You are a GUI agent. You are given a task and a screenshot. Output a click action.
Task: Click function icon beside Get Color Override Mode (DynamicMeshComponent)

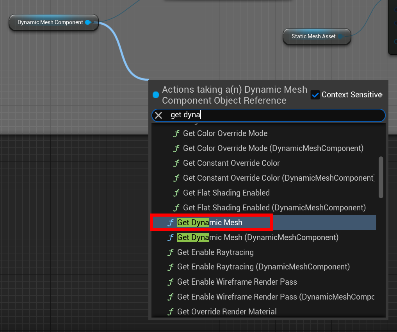coord(176,148)
